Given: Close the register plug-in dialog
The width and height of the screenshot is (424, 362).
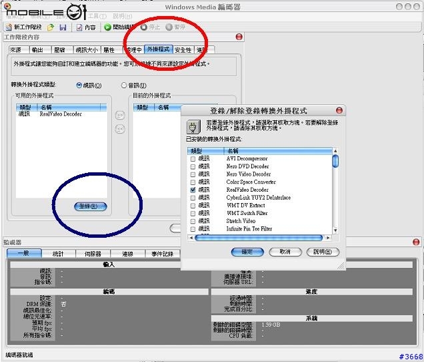Looking at the screenshot, I should tap(339, 110).
